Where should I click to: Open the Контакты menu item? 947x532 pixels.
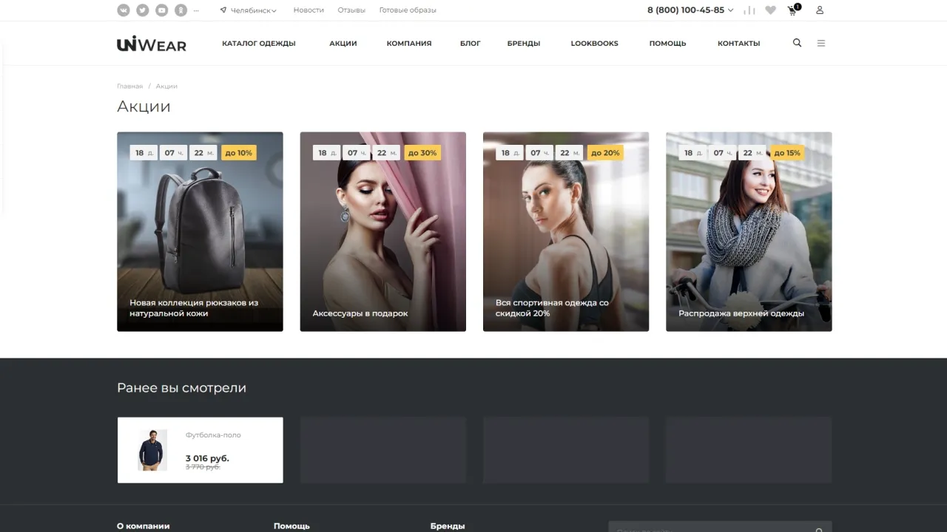[738, 44]
